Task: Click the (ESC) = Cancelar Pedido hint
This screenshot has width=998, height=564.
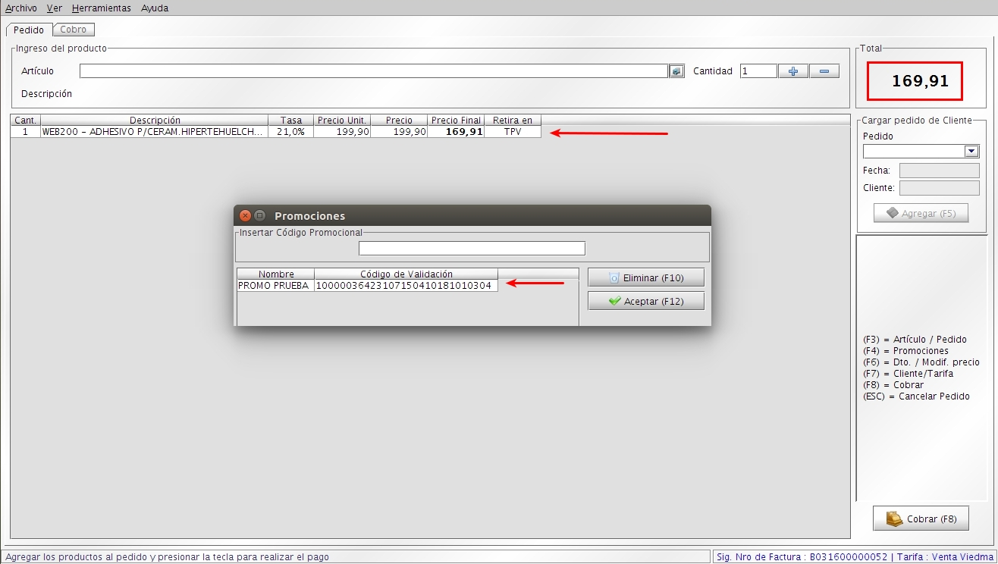Action: pyautogui.click(x=916, y=396)
